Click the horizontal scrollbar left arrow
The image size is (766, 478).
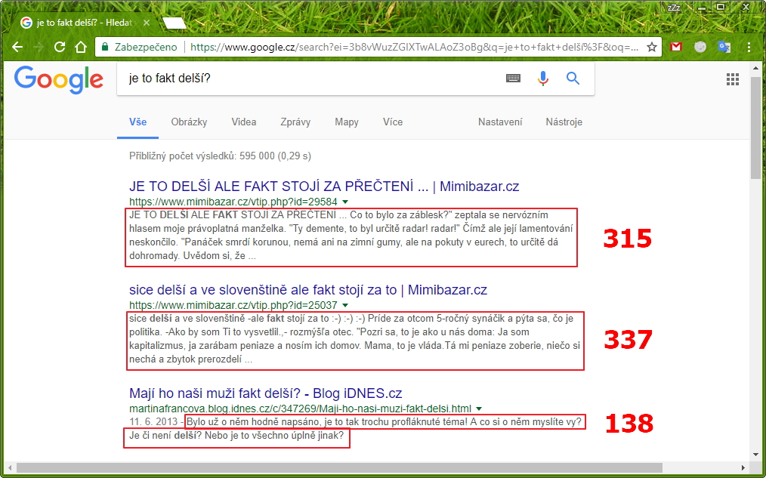9,467
